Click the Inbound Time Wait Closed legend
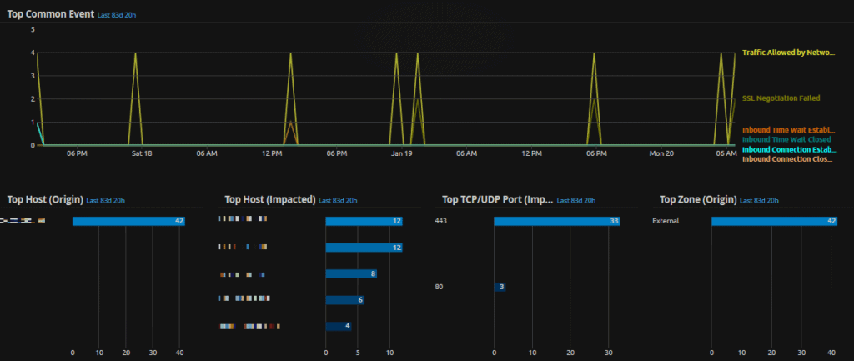Viewport: 854px width, 361px height. tap(786, 139)
